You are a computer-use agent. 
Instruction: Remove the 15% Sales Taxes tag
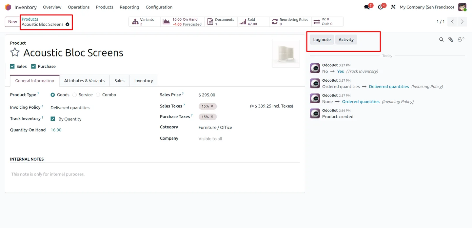tap(212, 106)
